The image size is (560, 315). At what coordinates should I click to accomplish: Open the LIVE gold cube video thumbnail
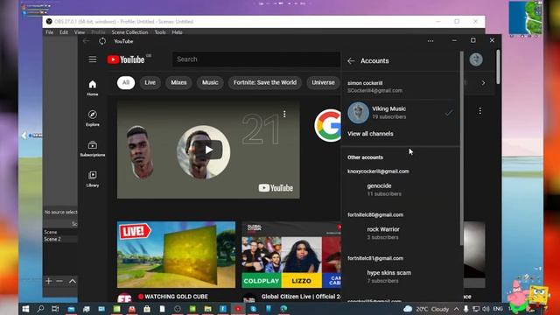point(176,255)
